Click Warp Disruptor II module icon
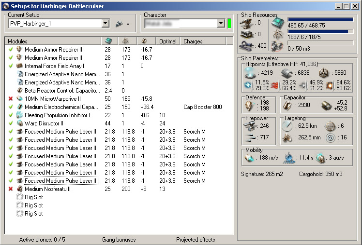 coord(20,123)
